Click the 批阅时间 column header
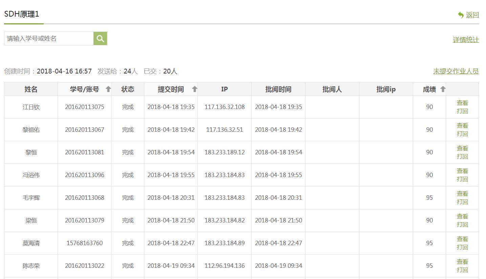This screenshot has height=279, width=486. coord(278,89)
